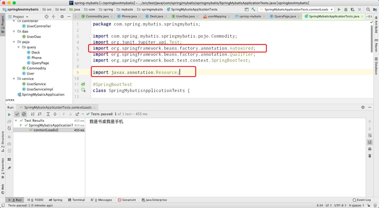Image resolution: width=379 pixels, height=208 pixels.
Task: Open Database tool window on right edge
Action: click(376, 66)
